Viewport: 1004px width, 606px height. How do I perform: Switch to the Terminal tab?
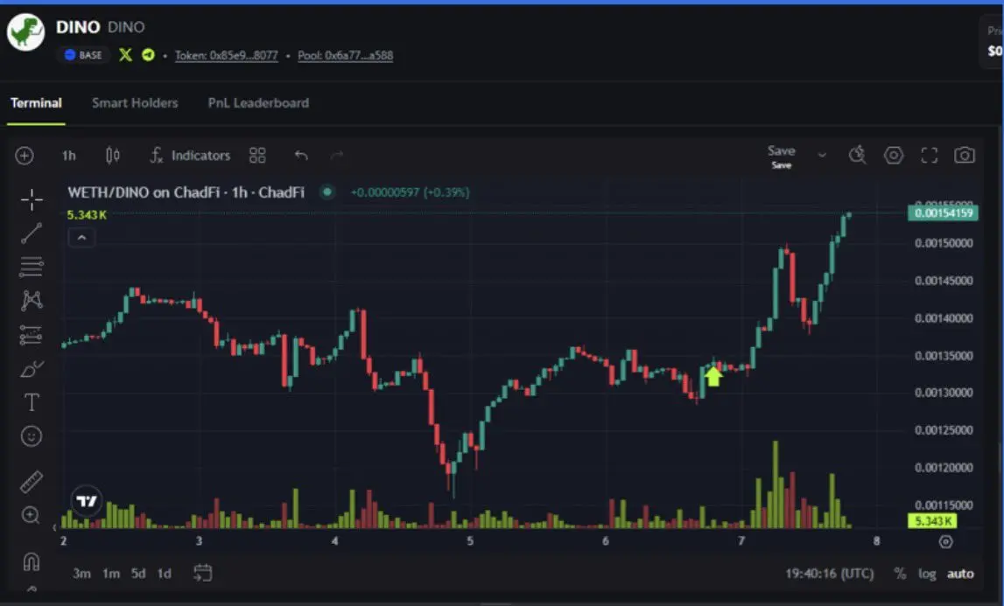(x=36, y=102)
